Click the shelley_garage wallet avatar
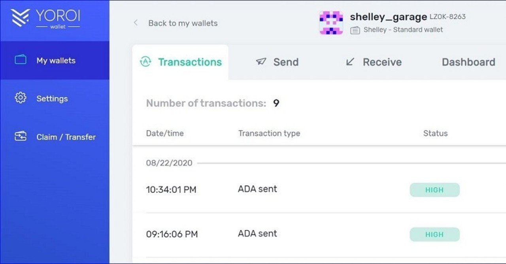This screenshot has height=264, width=506. pos(331,23)
